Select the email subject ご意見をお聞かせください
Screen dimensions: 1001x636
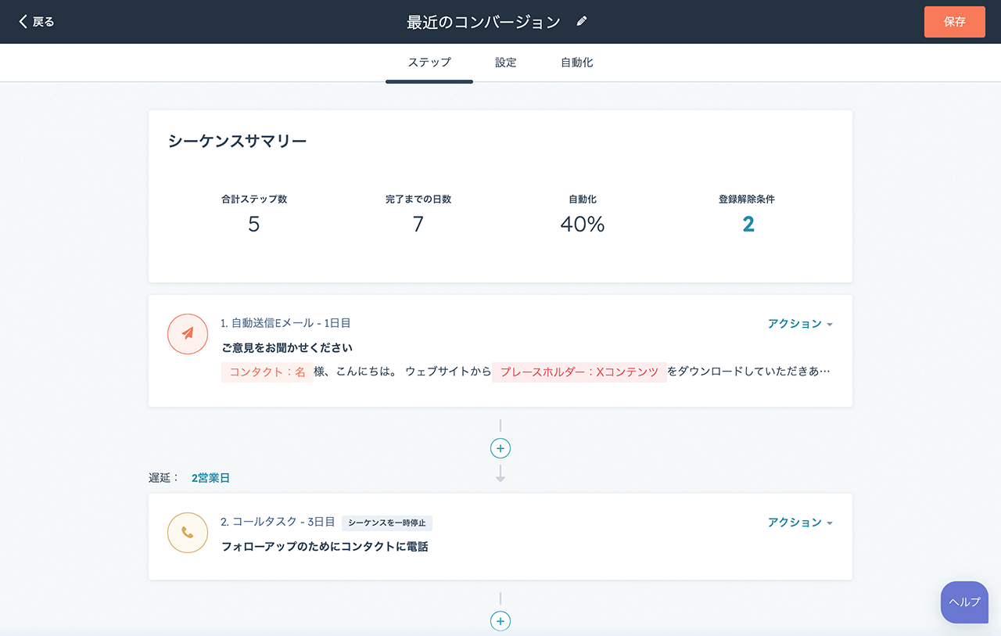[289, 347]
